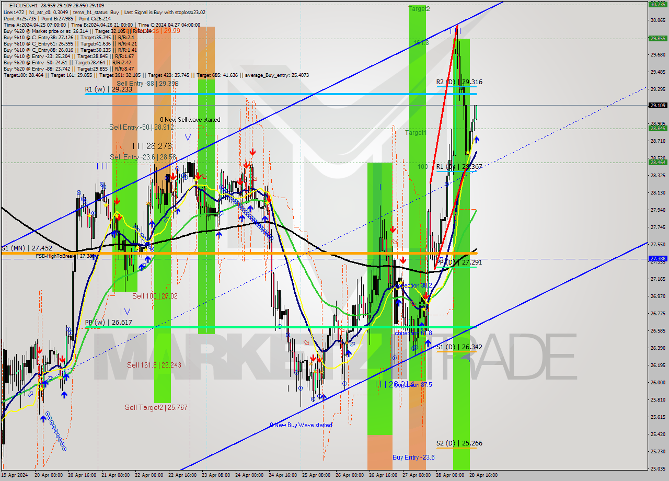669x481 pixels.
Task: Click the 'S1 (MN) | 27.452' label
Action: coord(27,248)
